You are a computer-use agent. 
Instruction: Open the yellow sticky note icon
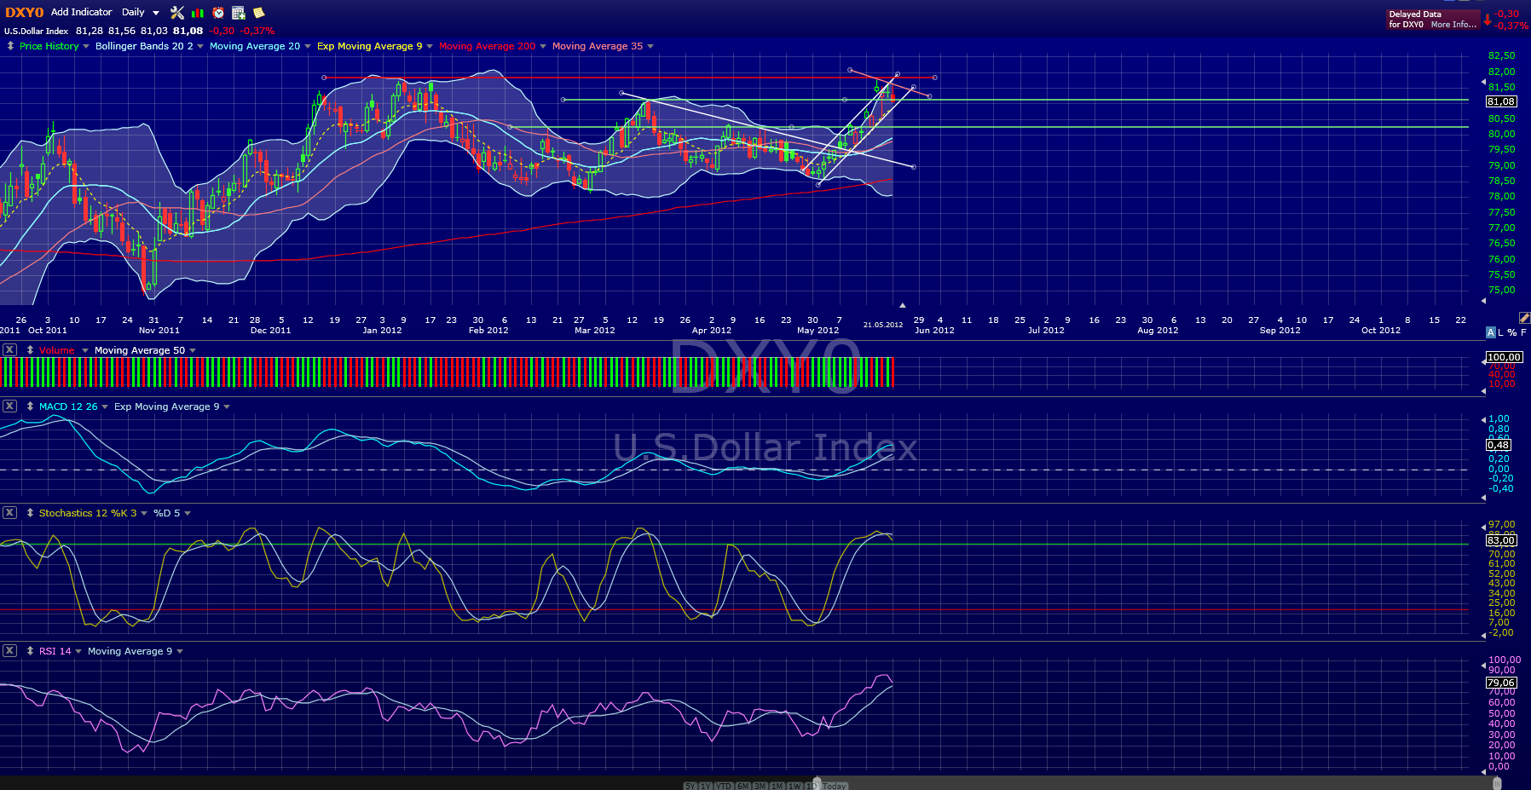[258, 13]
